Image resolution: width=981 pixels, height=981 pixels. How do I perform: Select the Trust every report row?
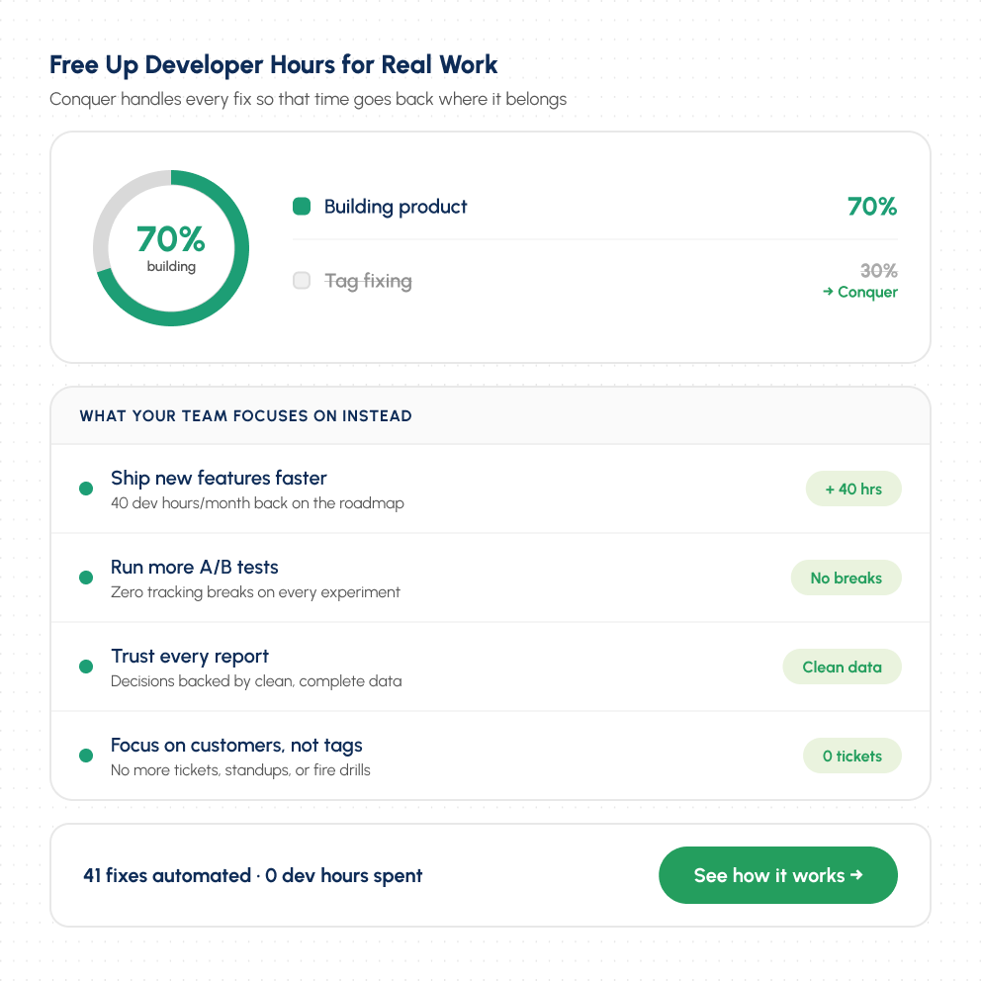click(x=490, y=667)
